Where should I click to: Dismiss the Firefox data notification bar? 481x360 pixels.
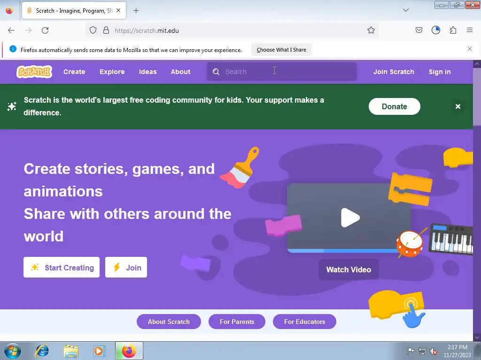(x=469, y=49)
